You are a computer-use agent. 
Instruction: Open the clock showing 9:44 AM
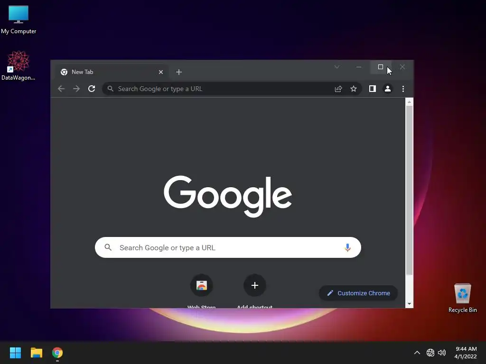point(466,353)
